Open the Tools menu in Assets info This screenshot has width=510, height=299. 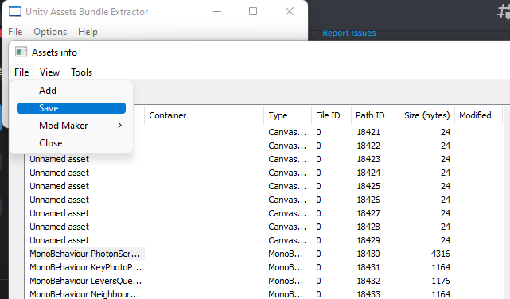(82, 72)
